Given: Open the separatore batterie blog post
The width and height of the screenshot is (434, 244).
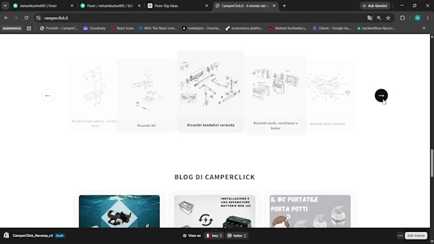Looking at the screenshot, I should click(x=214, y=212).
